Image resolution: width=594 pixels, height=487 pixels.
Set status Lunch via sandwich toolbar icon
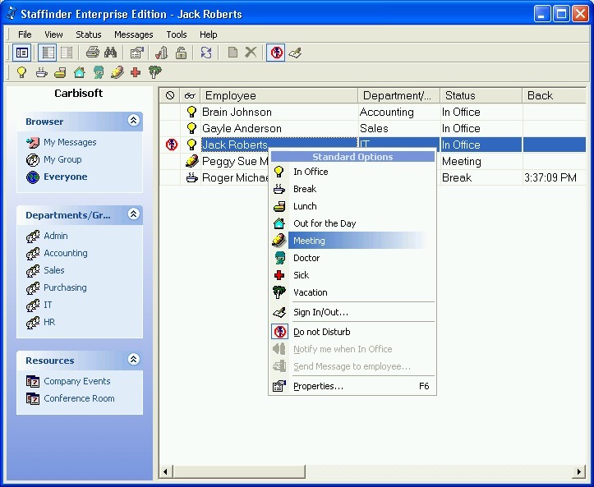click(x=60, y=72)
